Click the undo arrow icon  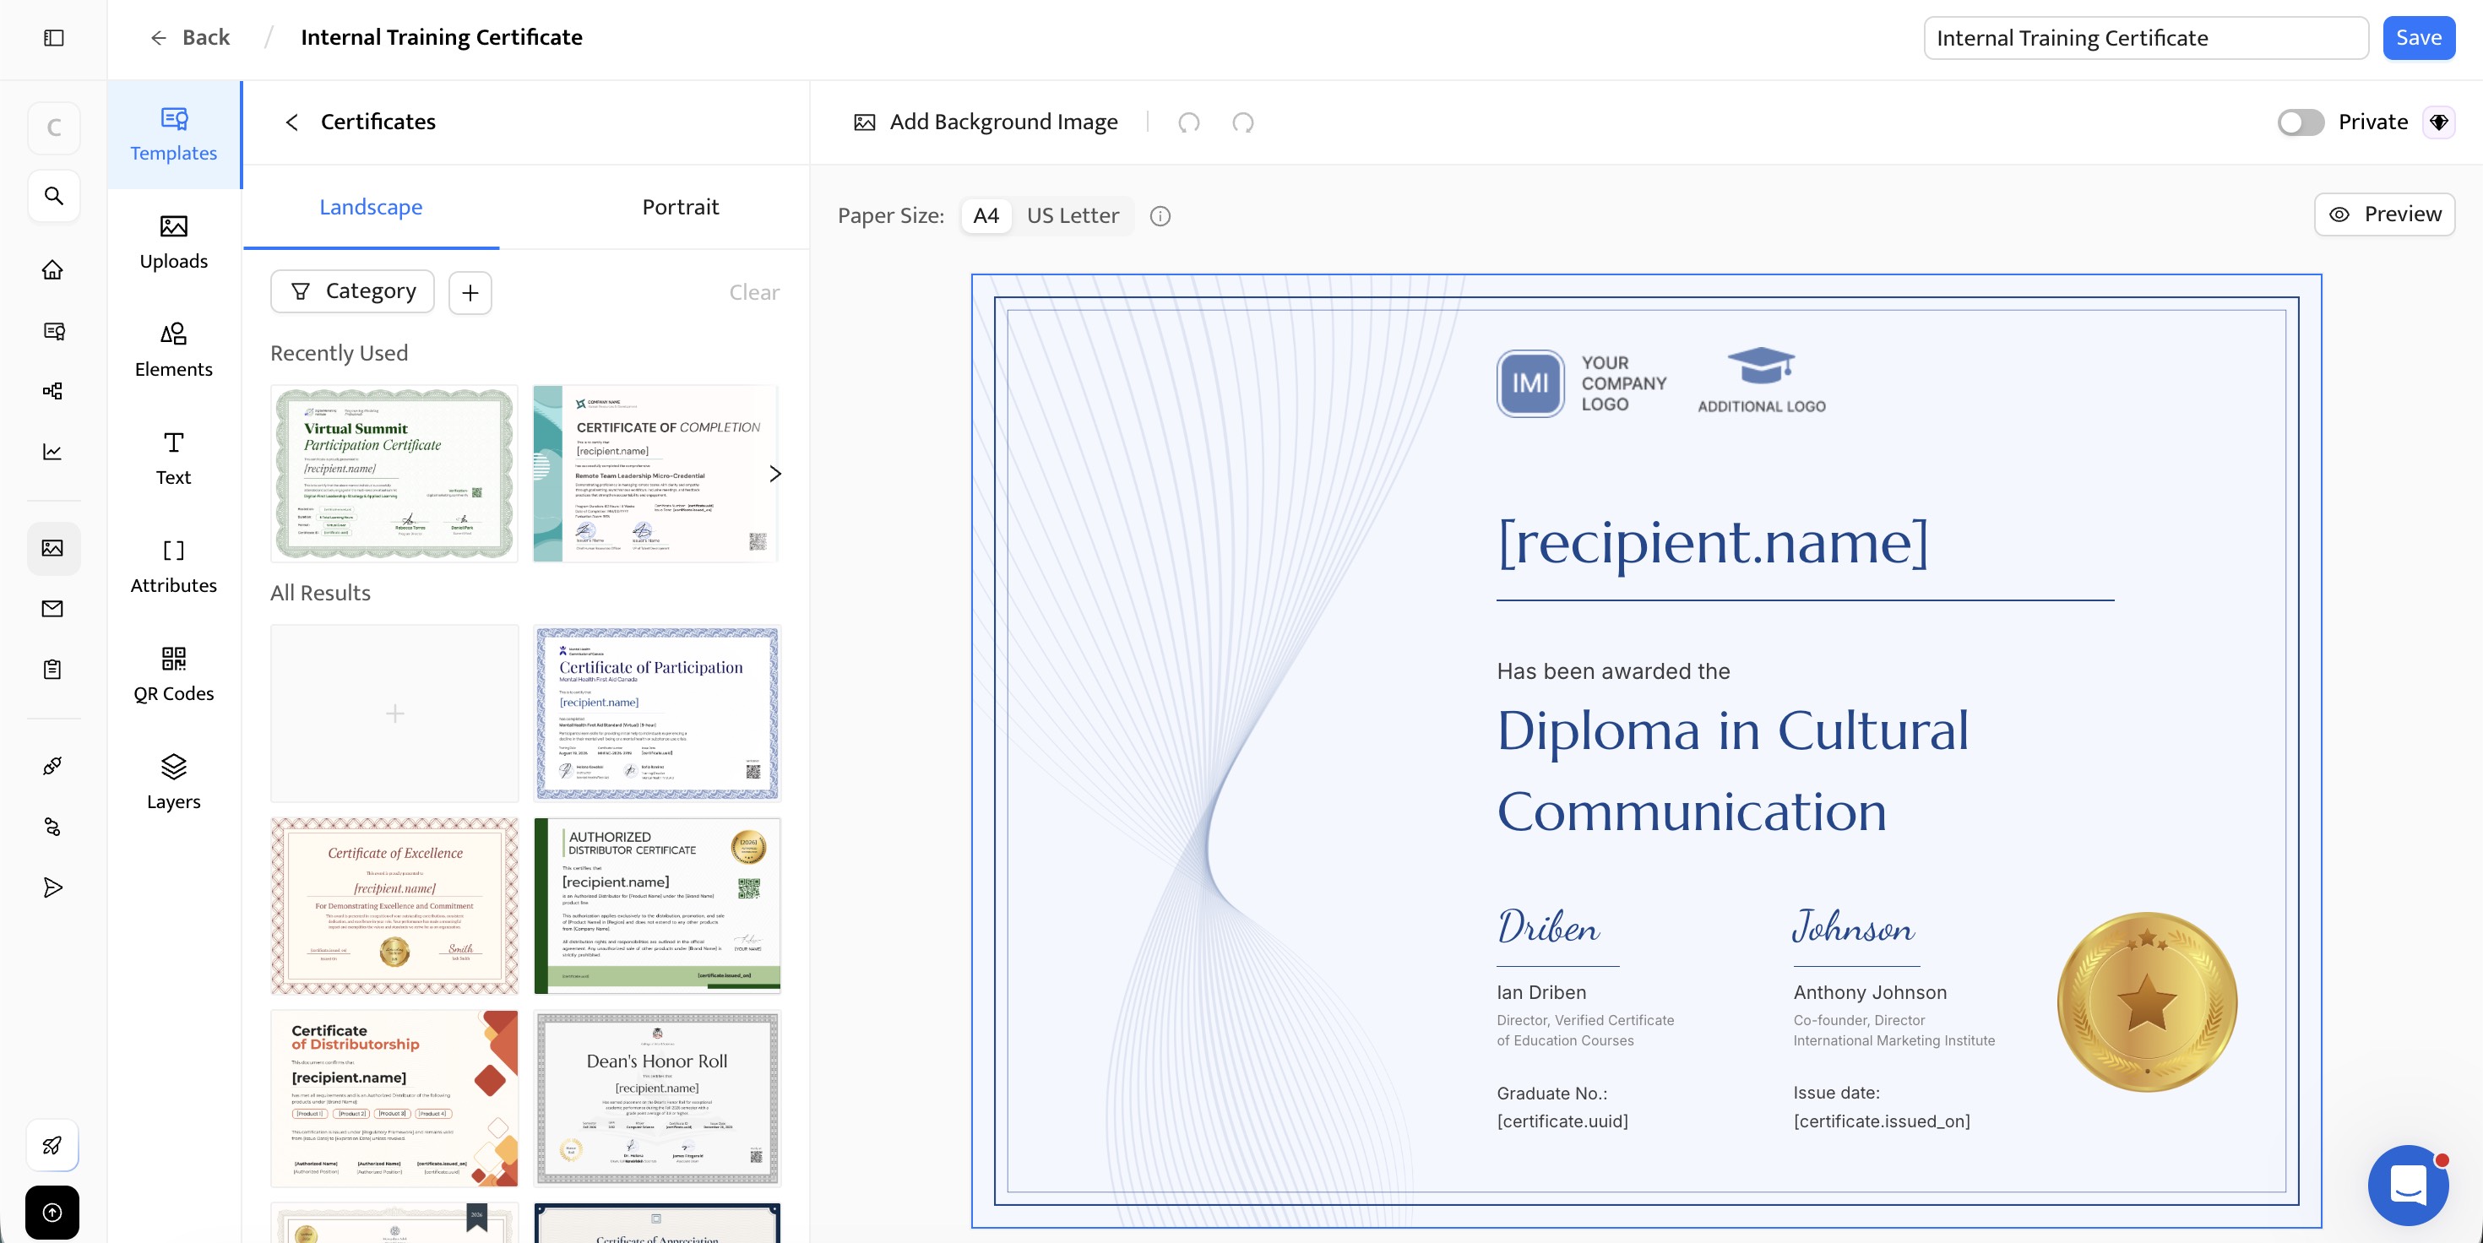1188,122
